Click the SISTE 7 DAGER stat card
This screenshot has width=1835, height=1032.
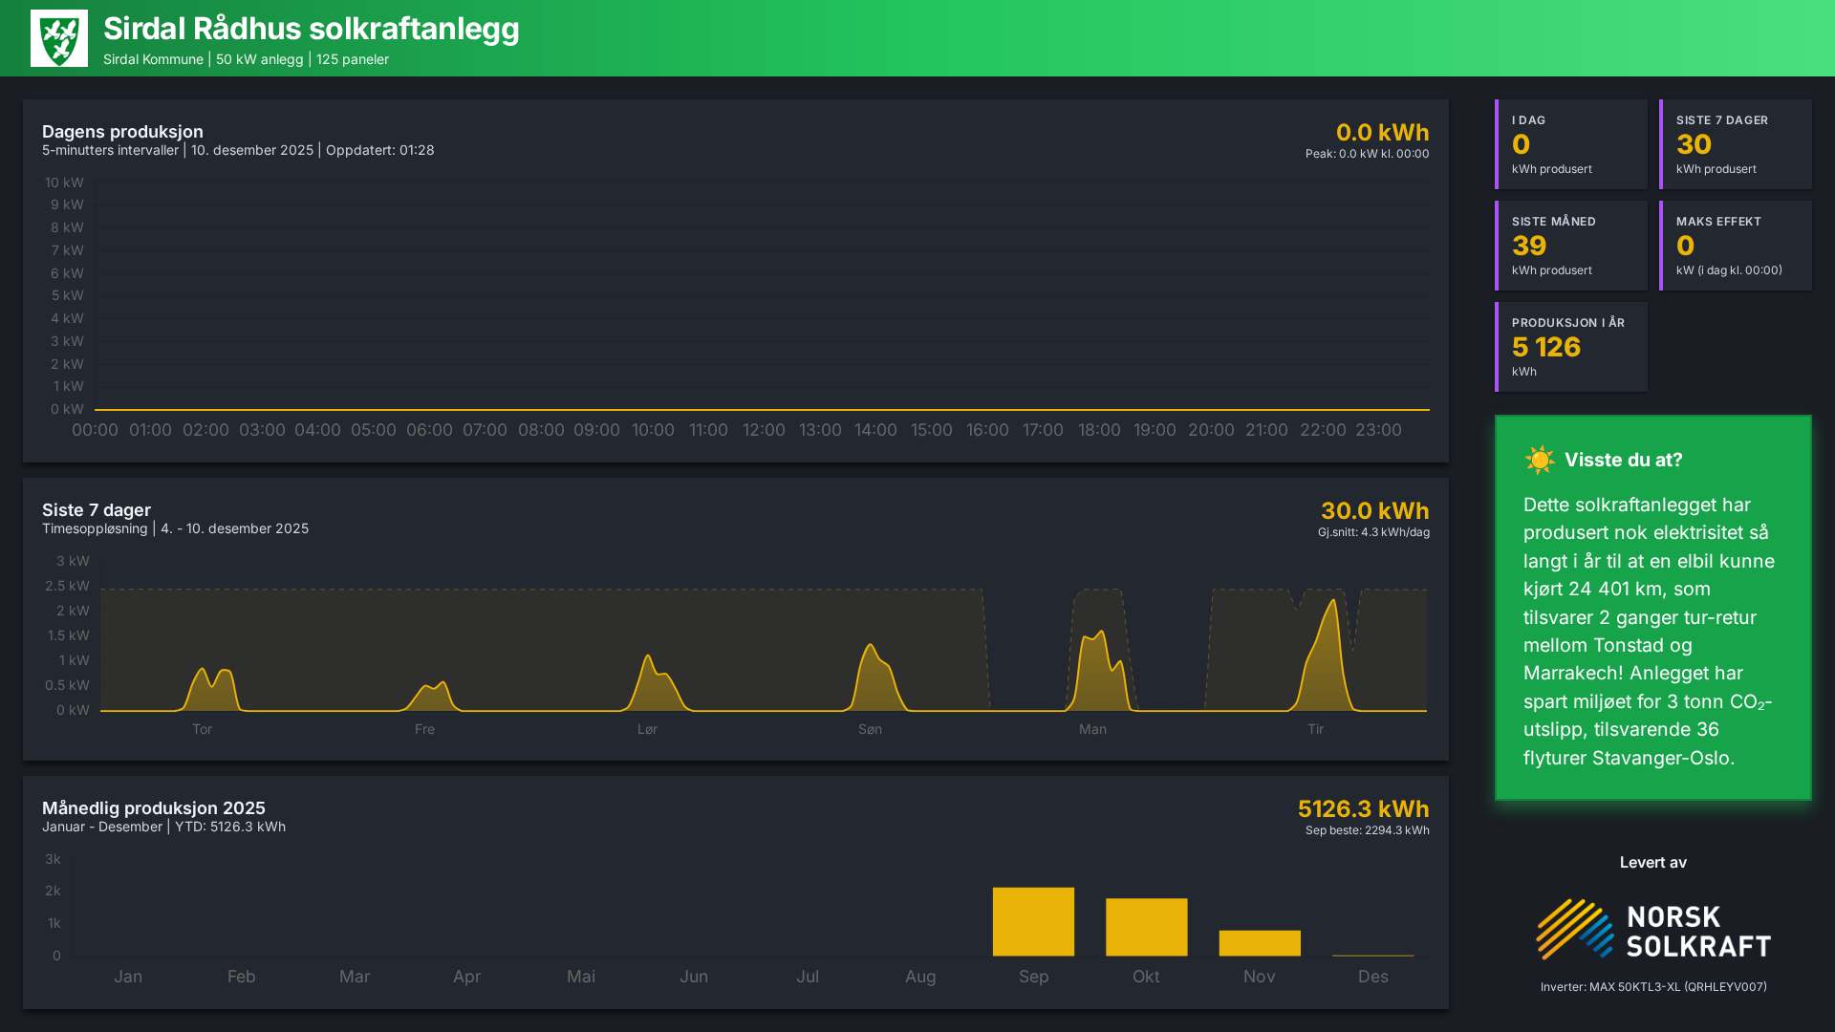pos(1736,144)
